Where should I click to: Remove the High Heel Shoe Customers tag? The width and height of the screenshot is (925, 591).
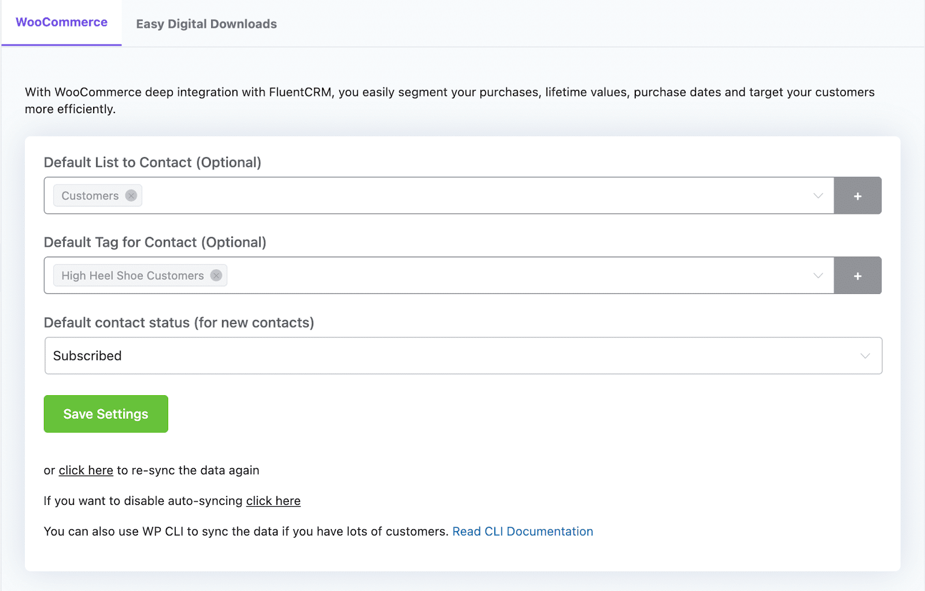click(x=216, y=276)
